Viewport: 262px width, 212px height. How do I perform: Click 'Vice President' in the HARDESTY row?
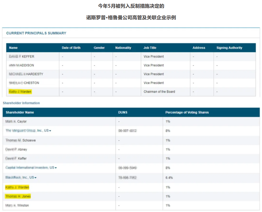pyautogui.click(x=154, y=74)
